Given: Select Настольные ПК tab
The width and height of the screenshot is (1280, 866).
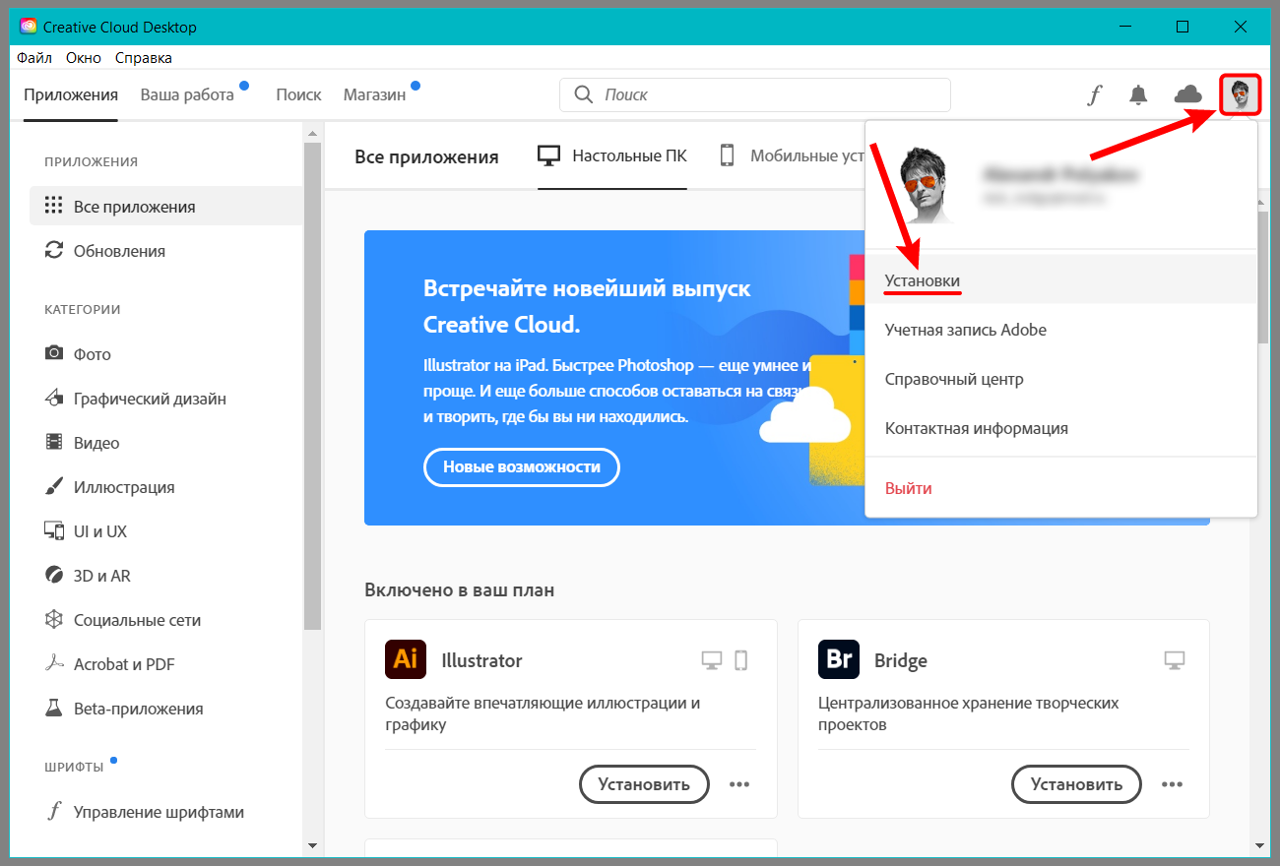Looking at the screenshot, I should point(612,155).
